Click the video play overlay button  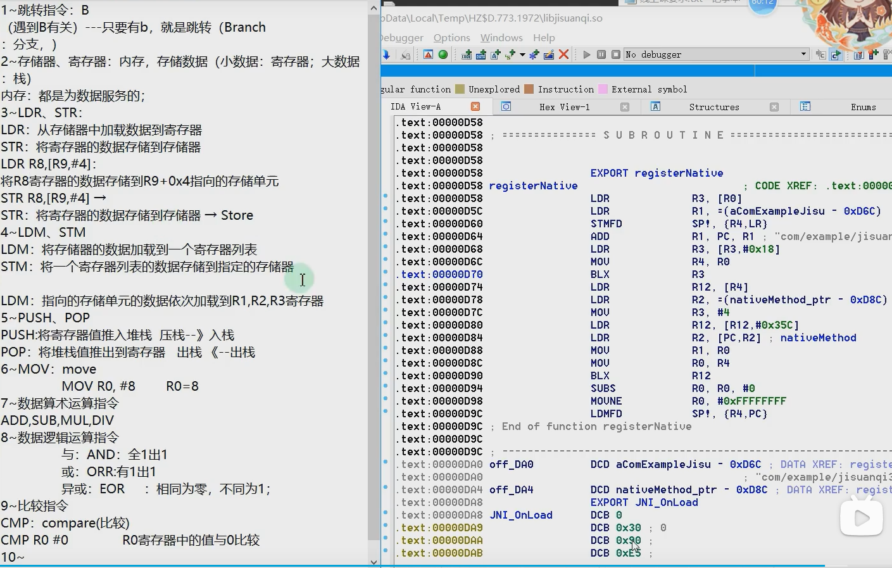point(862,518)
